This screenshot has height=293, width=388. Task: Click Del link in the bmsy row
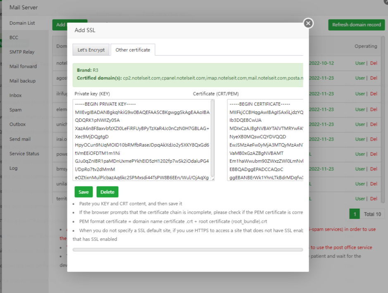374,169
